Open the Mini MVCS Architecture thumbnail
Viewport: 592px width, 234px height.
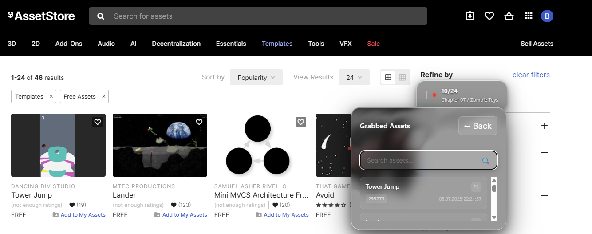(261, 145)
